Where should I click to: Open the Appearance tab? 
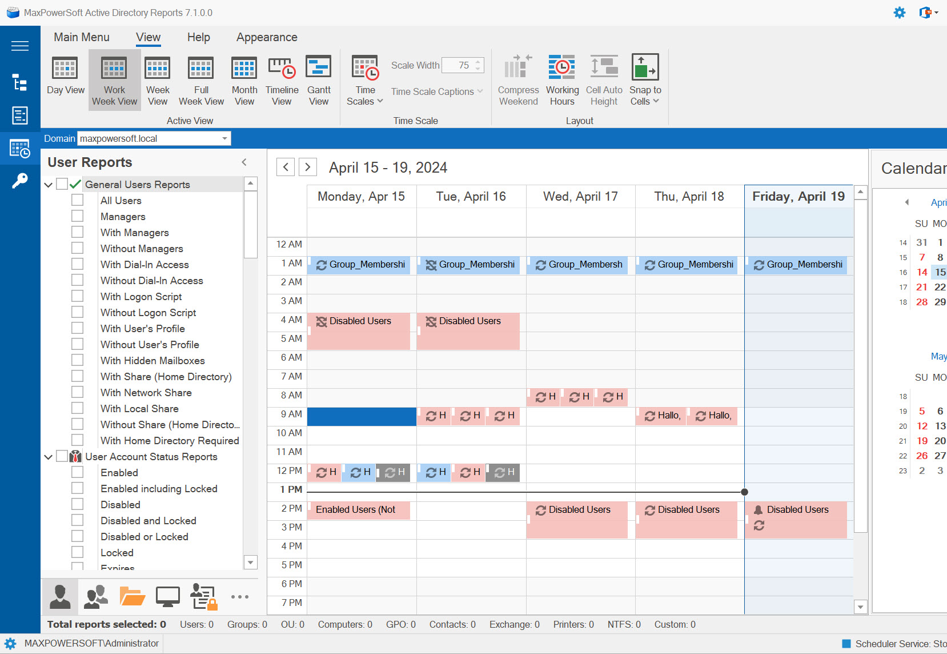click(x=267, y=37)
